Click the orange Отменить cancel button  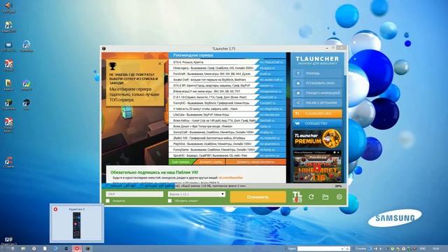coord(258,197)
